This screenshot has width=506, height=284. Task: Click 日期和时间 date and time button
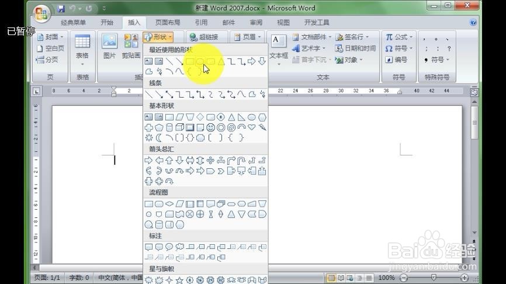pyautogui.click(x=355, y=49)
